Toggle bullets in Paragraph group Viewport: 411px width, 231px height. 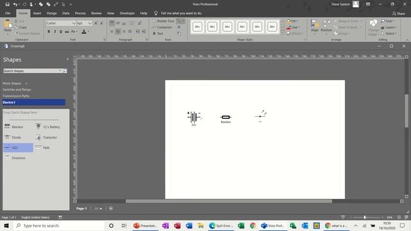pos(132,23)
